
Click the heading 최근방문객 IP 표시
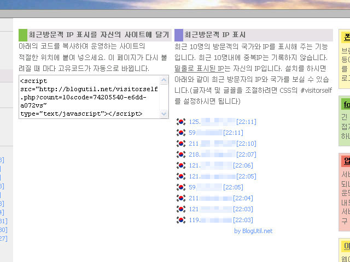point(215,35)
